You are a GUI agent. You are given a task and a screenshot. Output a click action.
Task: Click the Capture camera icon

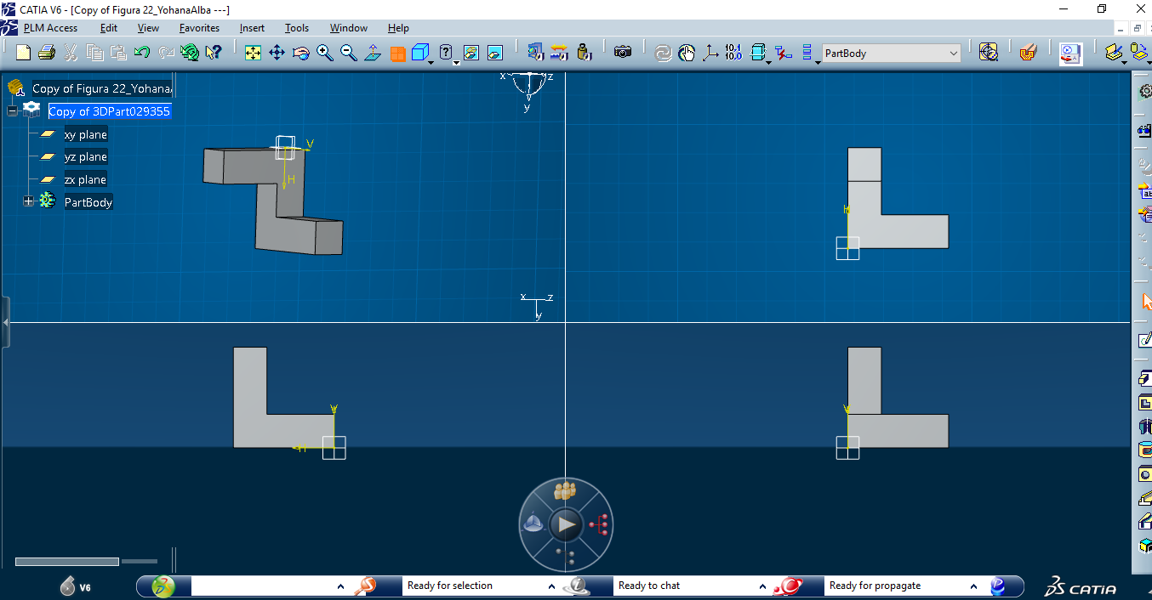(x=623, y=53)
